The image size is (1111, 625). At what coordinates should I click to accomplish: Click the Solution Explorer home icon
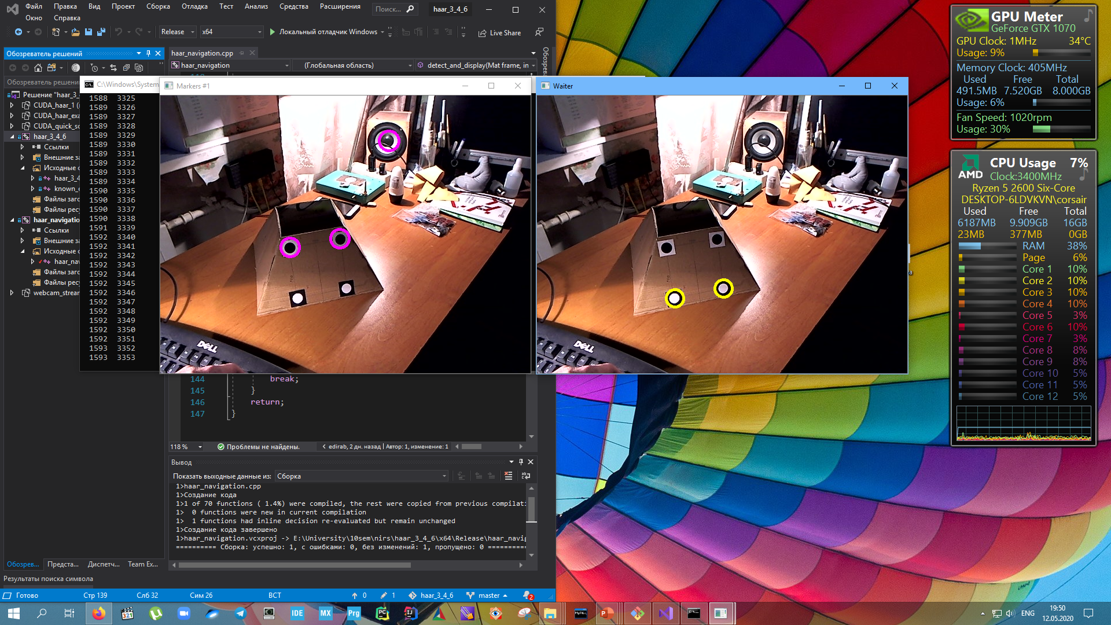point(38,68)
